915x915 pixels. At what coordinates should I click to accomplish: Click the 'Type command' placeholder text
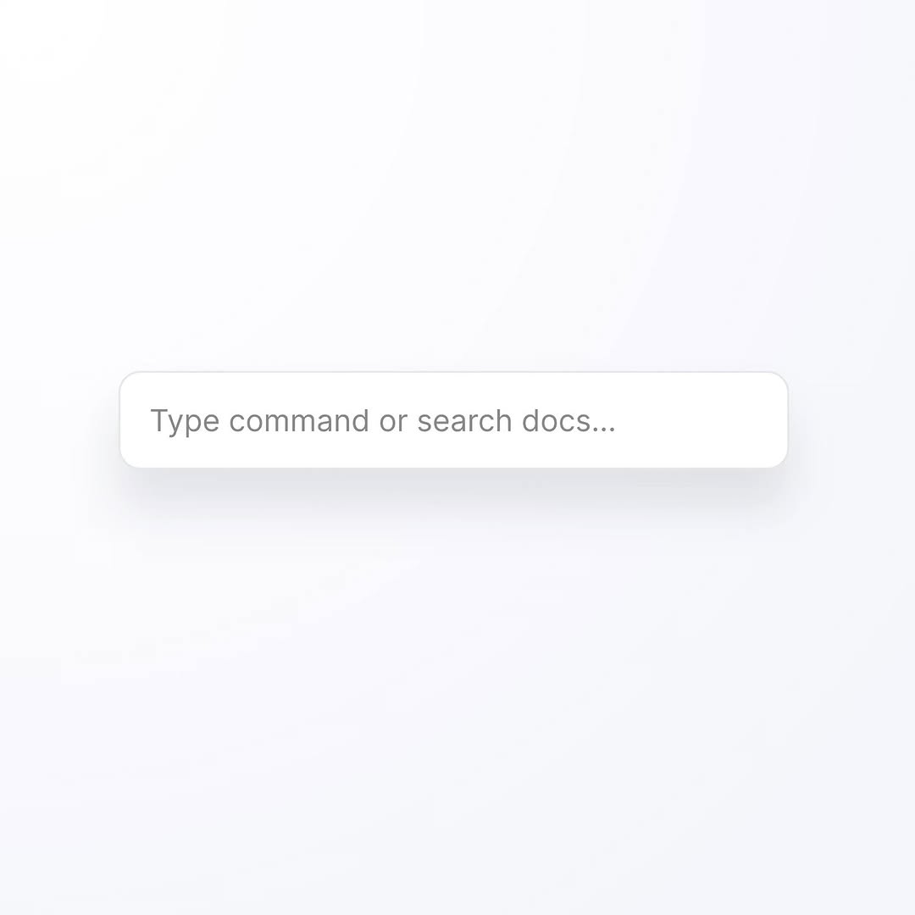(260, 421)
